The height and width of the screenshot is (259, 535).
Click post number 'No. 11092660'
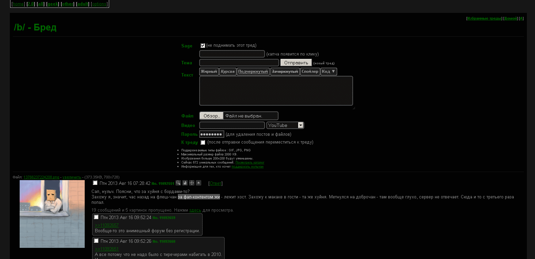(164, 241)
